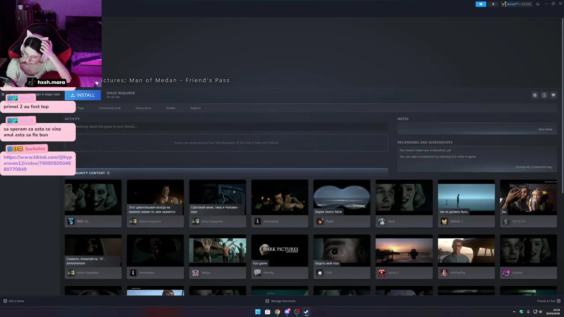Click the Iscariot author avatar

(x=506, y=273)
